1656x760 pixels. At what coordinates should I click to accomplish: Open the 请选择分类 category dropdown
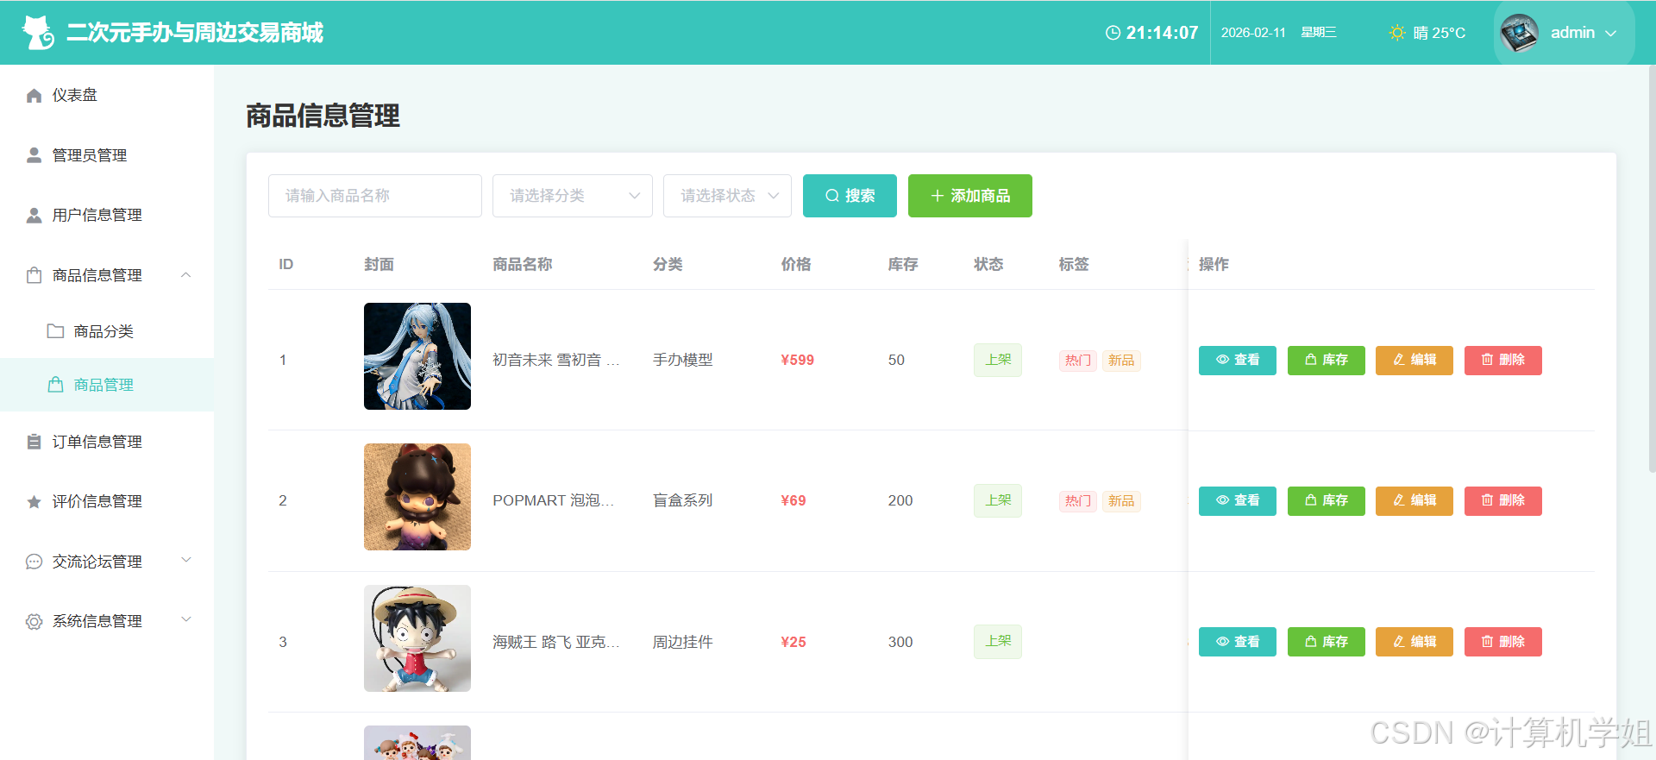pyautogui.click(x=573, y=196)
